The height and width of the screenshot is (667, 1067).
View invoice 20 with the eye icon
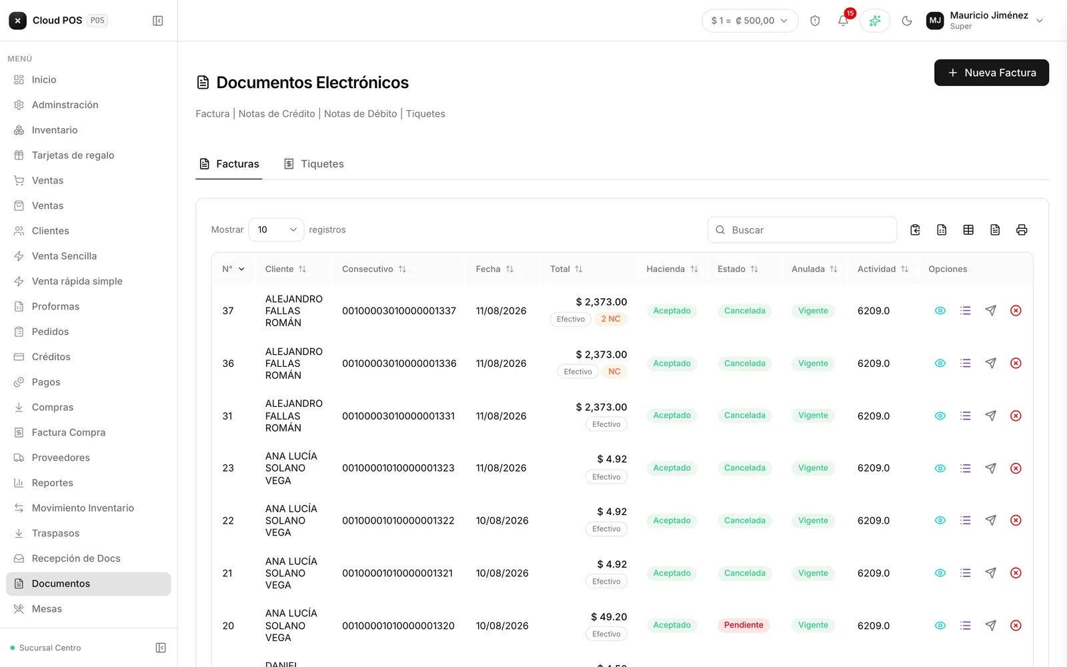click(x=940, y=626)
